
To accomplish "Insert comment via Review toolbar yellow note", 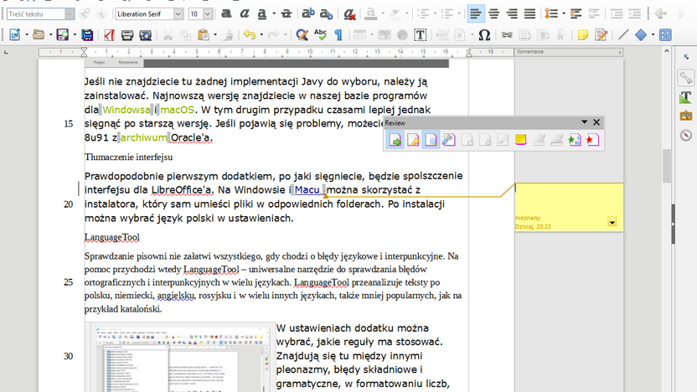I will click(x=520, y=140).
